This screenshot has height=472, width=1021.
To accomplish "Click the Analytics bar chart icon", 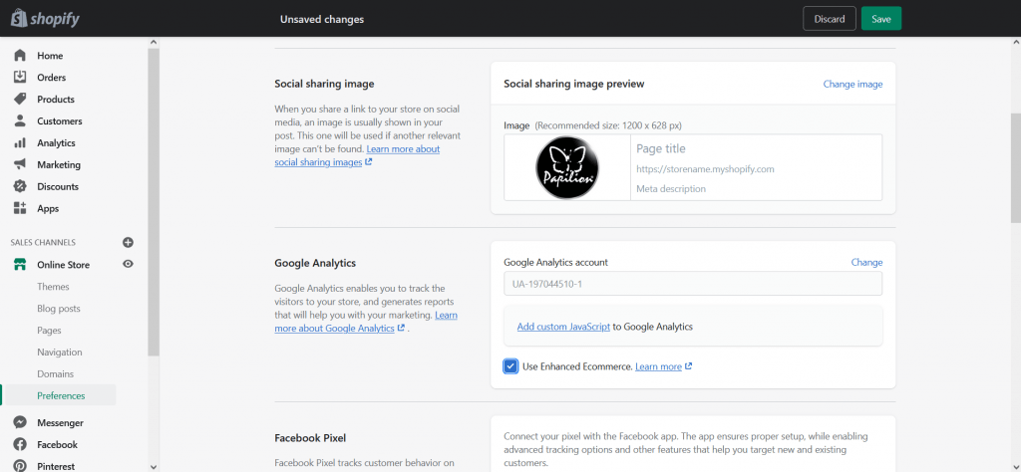I will coord(20,142).
